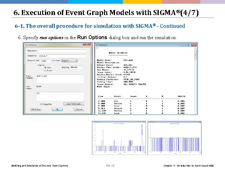Close the Run Options dialog with the red X
The height and width of the screenshot is (169, 225).
87,44
